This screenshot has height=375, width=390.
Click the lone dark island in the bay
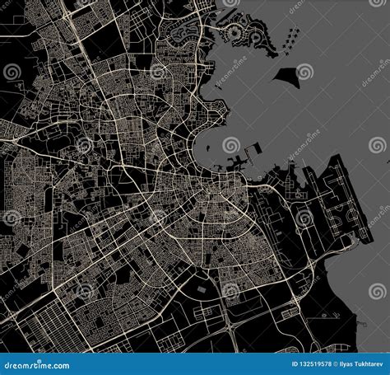pos(286,77)
